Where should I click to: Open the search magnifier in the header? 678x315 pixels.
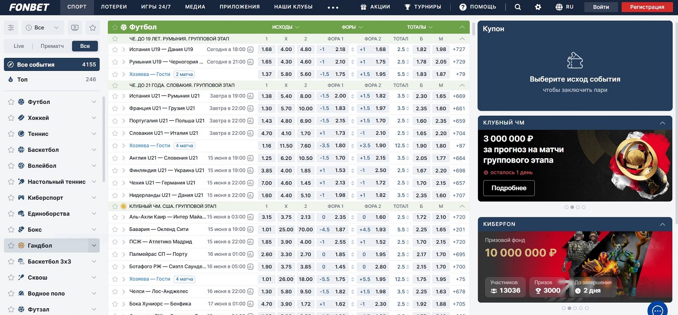coord(518,7)
